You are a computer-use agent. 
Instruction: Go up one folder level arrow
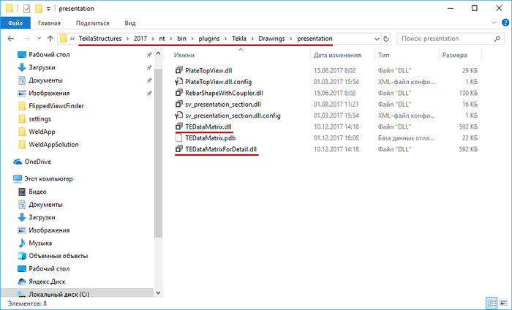pos(50,39)
